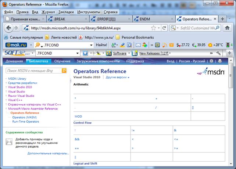Click the Personal Bookmarks folder

point(135,37)
